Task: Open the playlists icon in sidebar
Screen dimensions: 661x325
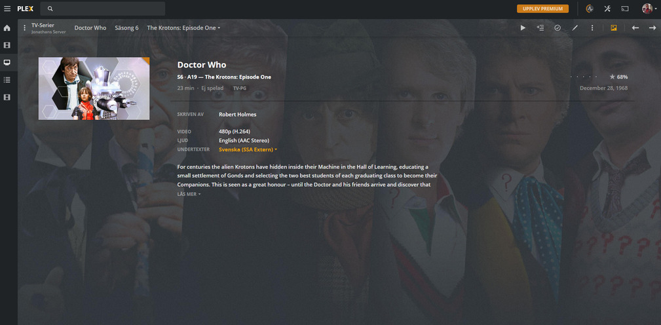Action: pos(7,80)
